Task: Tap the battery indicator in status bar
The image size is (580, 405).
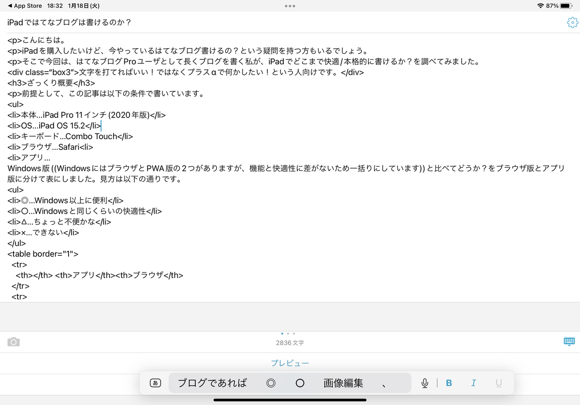Action: click(566, 6)
